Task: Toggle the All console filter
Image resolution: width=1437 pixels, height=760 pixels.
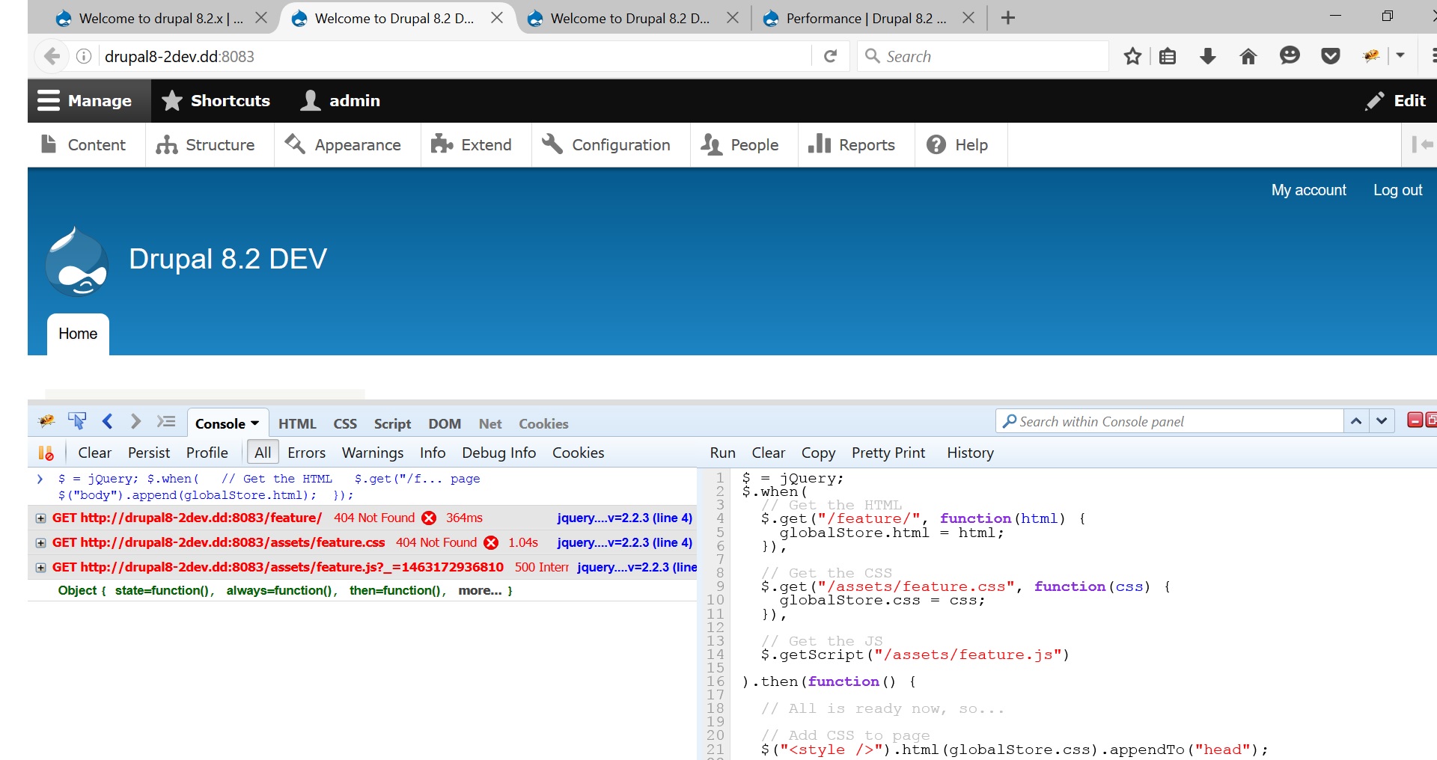Action: pos(263,453)
